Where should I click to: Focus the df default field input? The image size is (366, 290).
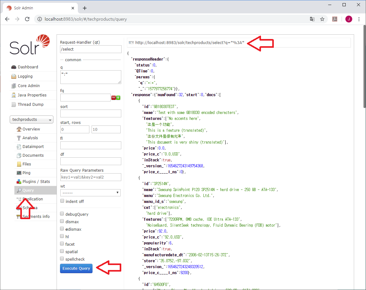click(x=91, y=161)
